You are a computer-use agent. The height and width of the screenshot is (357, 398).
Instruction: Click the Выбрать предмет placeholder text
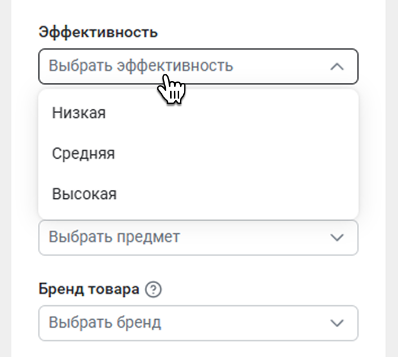114,237
